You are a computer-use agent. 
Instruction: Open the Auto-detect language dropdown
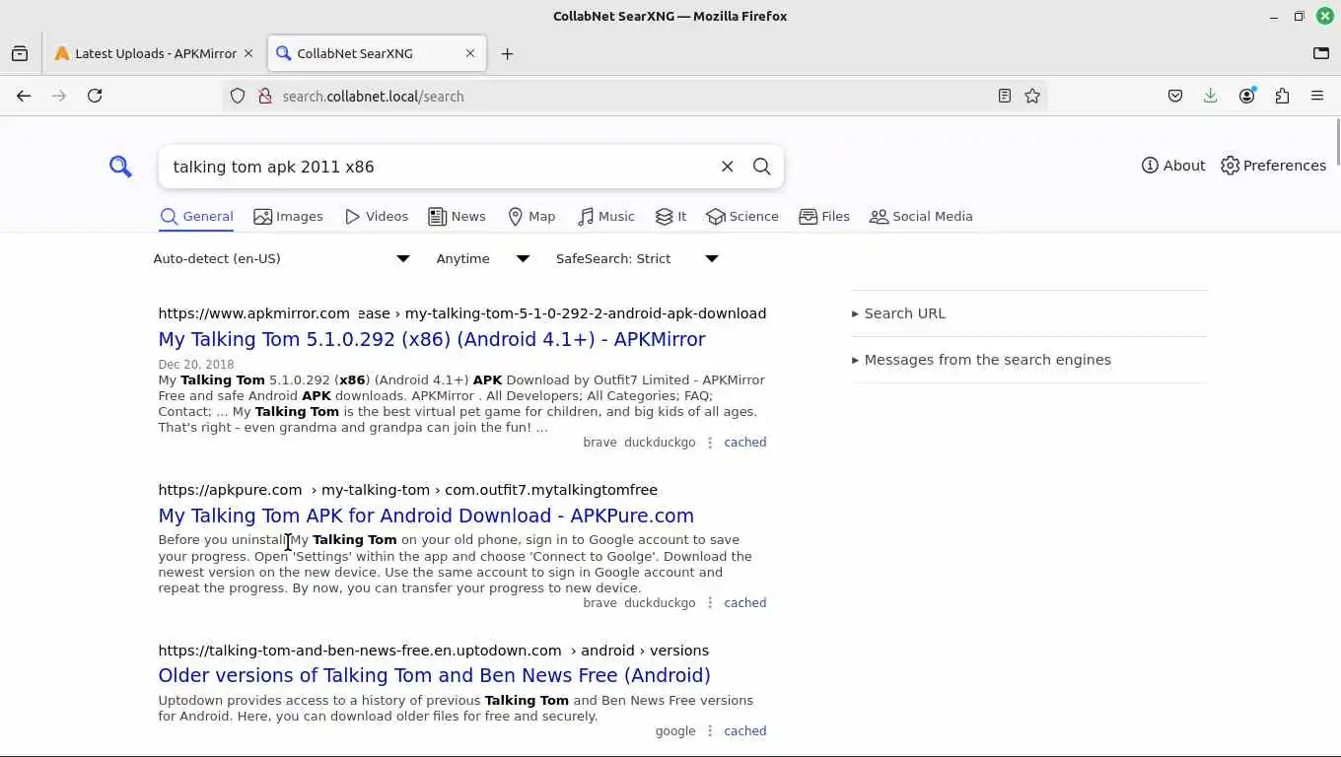coord(283,258)
